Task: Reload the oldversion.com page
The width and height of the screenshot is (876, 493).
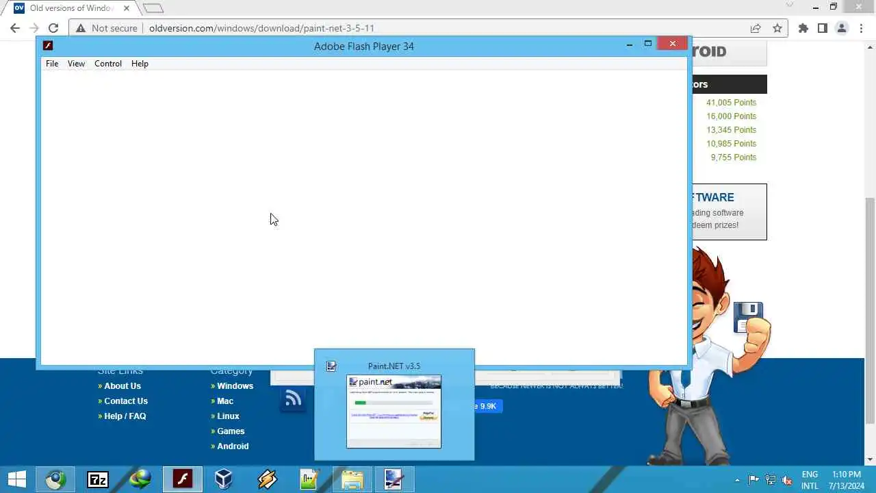Action: coord(53,28)
